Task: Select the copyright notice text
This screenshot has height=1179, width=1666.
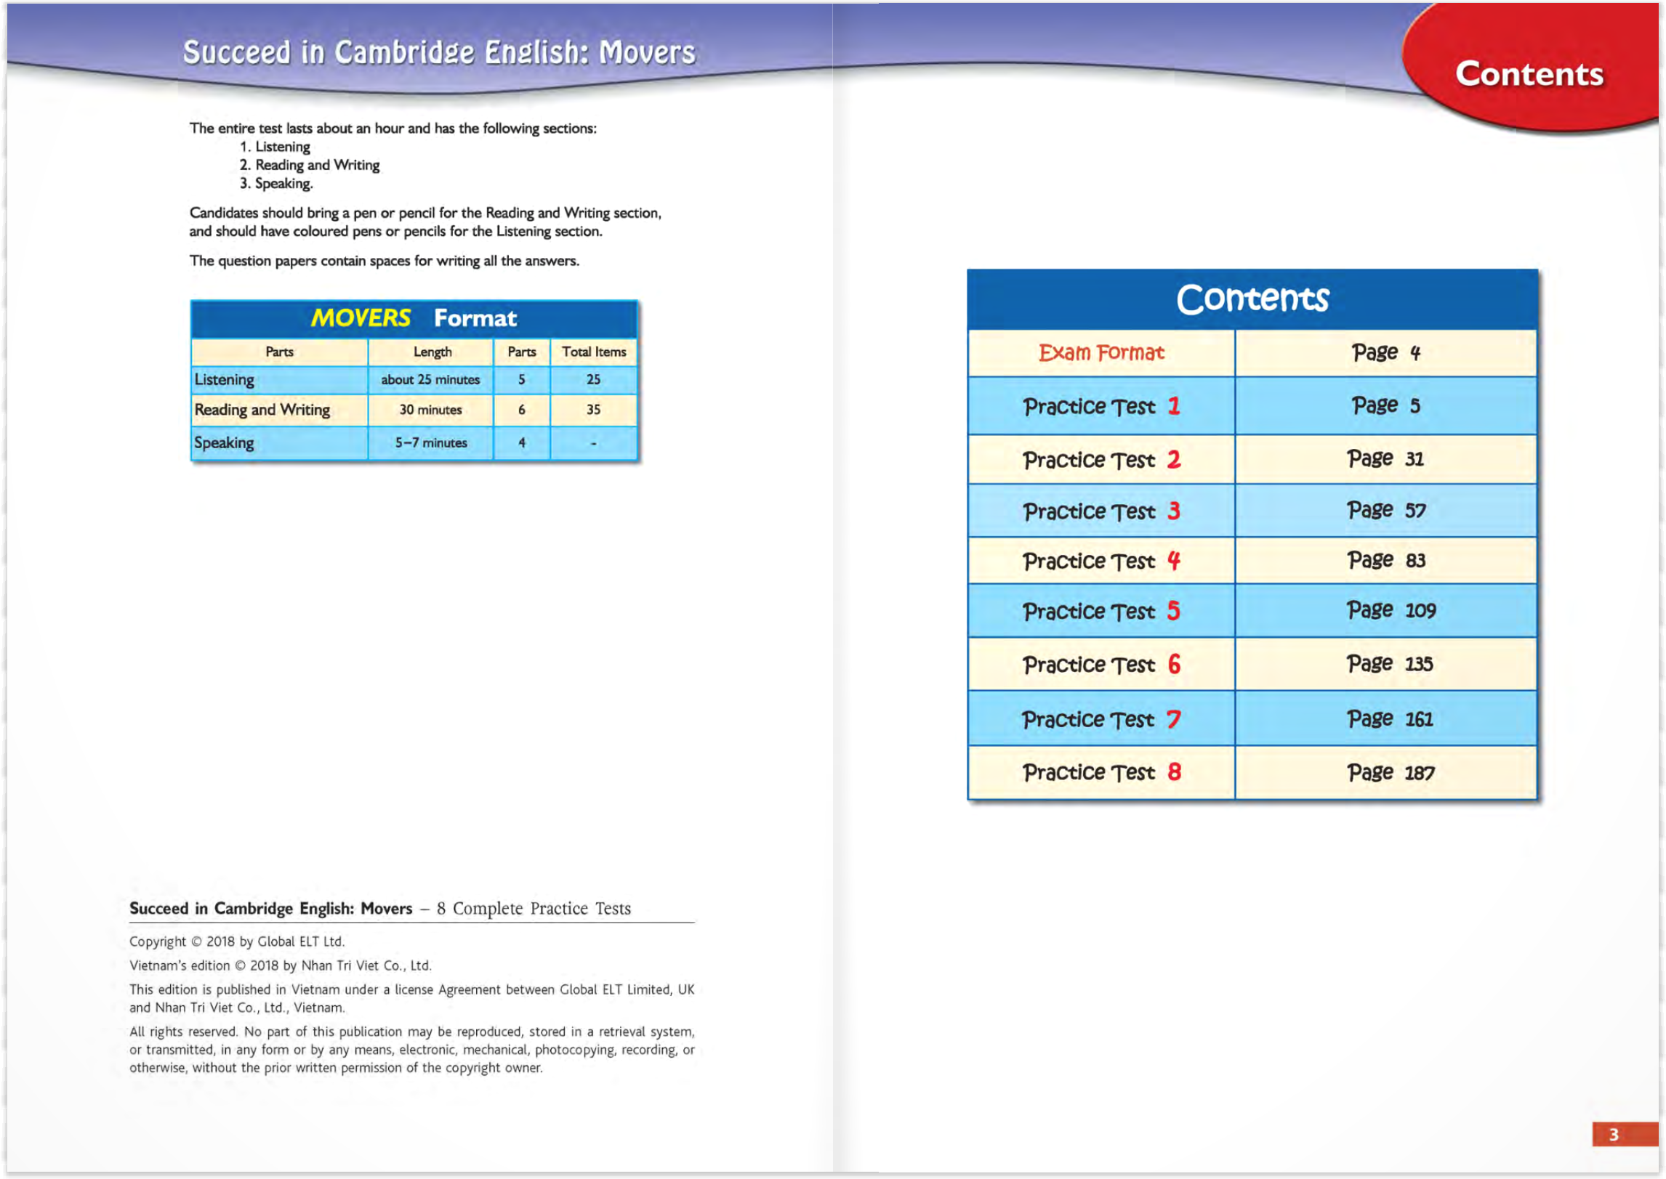Action: pos(238,940)
